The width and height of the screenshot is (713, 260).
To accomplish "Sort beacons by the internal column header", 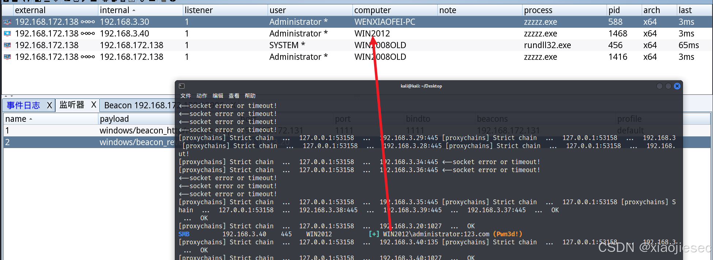I will click(x=140, y=10).
